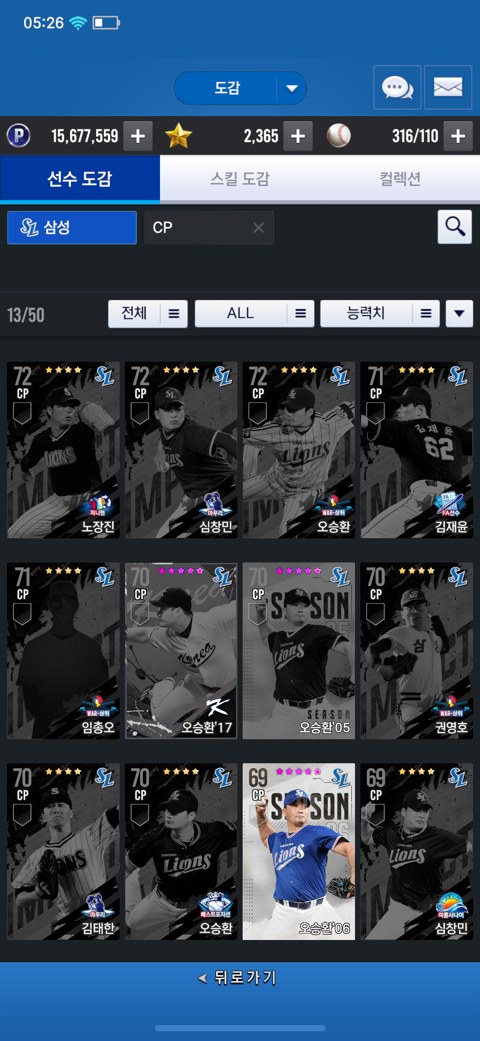Select the 삼성 team filter button
Screen dimensions: 480x1041
tap(72, 227)
